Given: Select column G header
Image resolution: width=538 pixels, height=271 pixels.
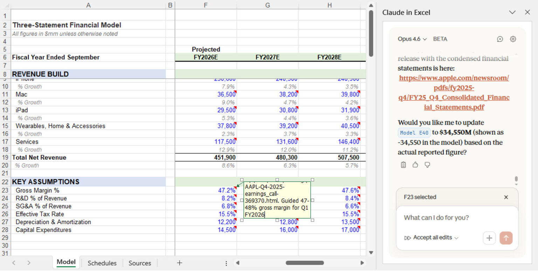Looking at the screenshot, I should coord(268,5).
